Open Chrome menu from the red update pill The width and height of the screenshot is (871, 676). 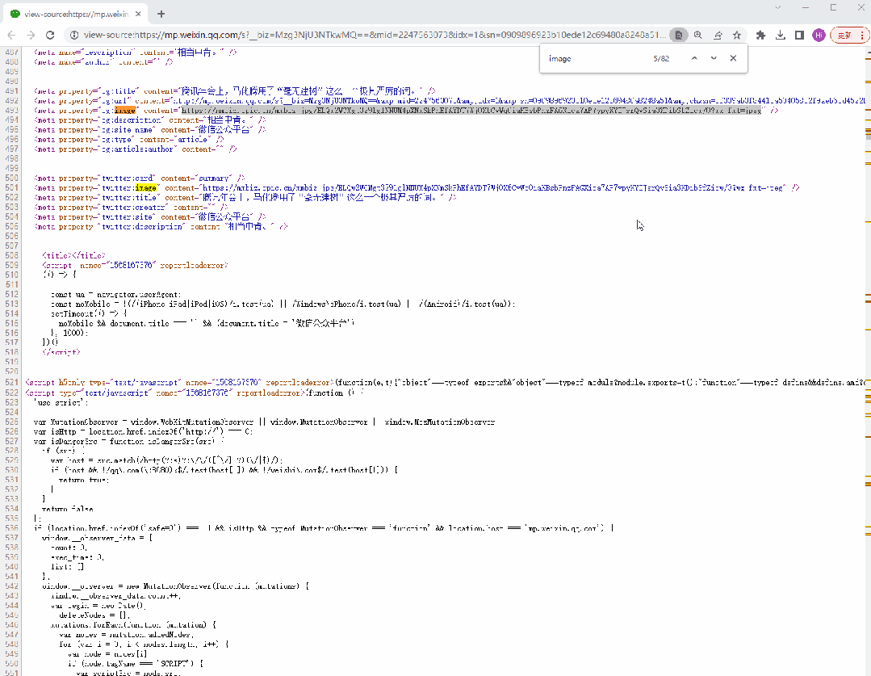[849, 35]
